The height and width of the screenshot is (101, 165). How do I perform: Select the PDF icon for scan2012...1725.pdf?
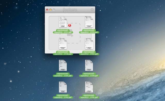pyautogui.click(x=63, y=65)
